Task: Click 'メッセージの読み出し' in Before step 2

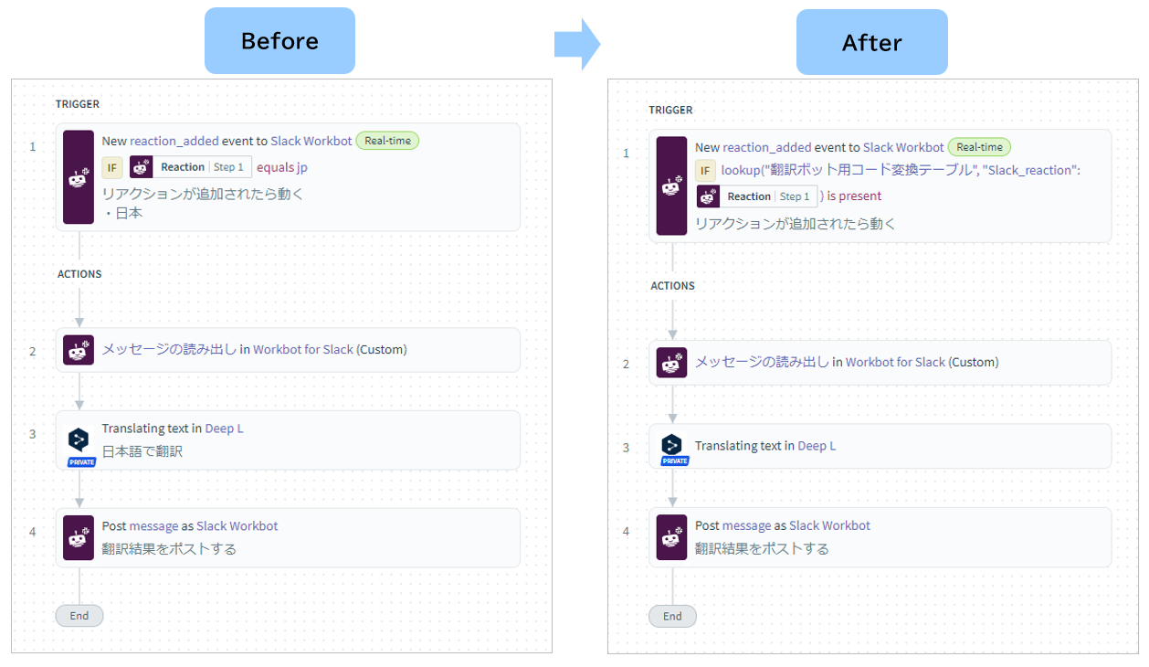Action: tap(169, 349)
